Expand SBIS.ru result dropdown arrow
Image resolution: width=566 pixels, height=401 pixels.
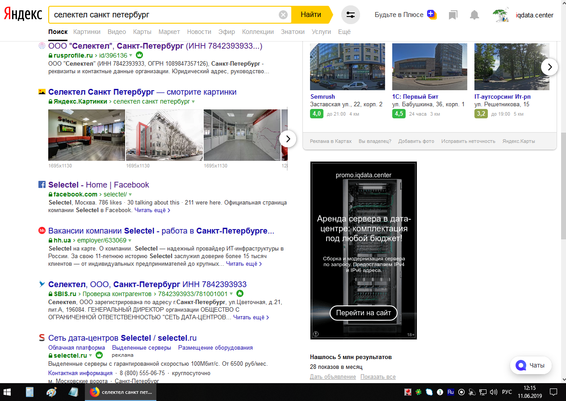coord(231,294)
